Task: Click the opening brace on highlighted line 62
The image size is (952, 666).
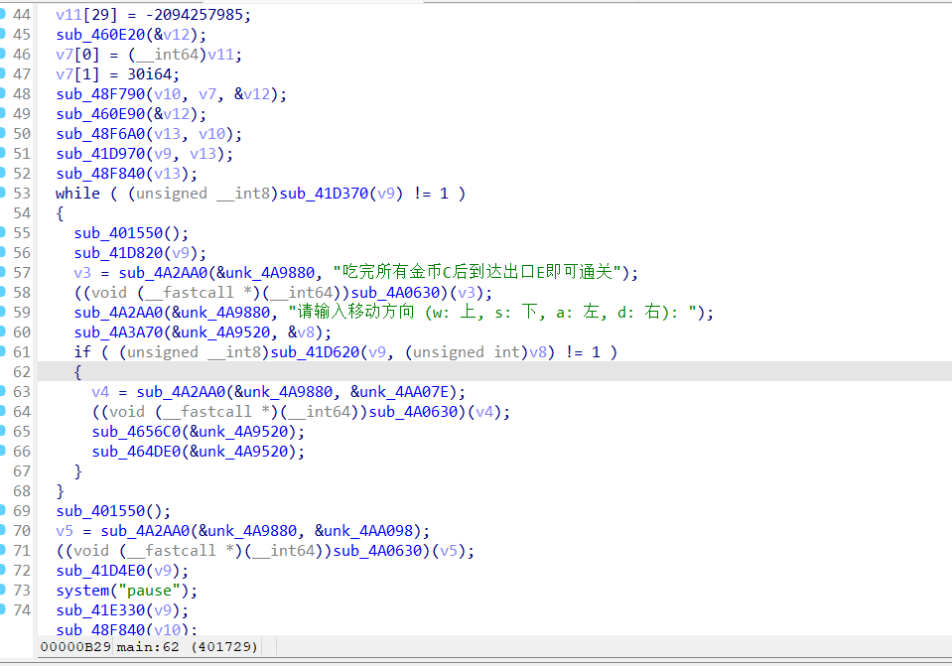Action: pos(77,372)
